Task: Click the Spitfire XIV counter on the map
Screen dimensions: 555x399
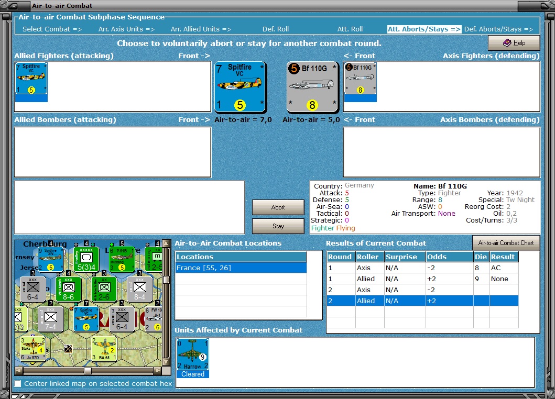Action: 51,259
